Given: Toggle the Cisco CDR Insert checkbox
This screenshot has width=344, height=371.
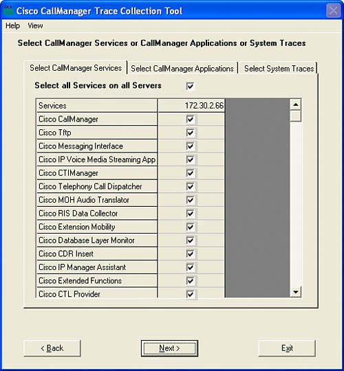Looking at the screenshot, I should [x=191, y=254].
